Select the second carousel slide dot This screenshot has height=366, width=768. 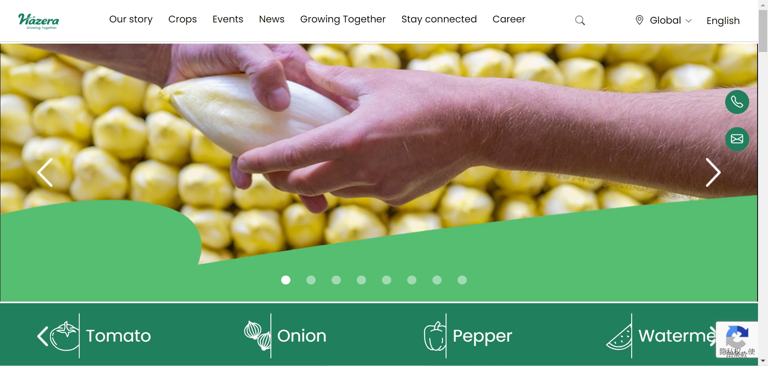point(311,280)
